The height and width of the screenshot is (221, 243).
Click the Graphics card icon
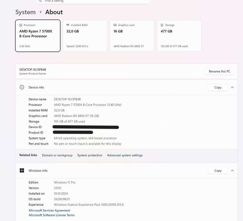[x=115, y=25]
